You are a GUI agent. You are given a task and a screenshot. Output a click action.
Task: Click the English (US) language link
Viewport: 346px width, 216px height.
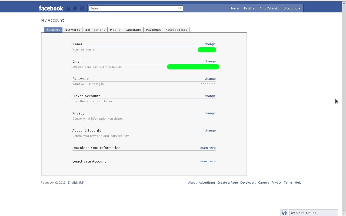click(x=76, y=183)
